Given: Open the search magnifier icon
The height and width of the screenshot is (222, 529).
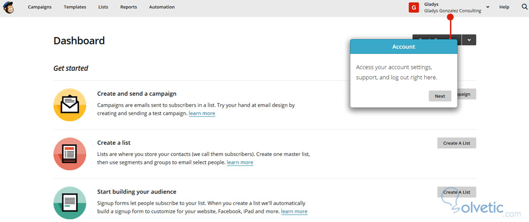Looking at the screenshot, I should pos(524,7).
